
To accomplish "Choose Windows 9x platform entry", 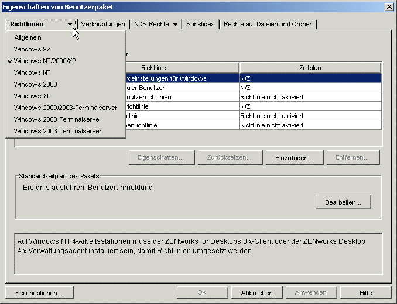I will coord(32,49).
